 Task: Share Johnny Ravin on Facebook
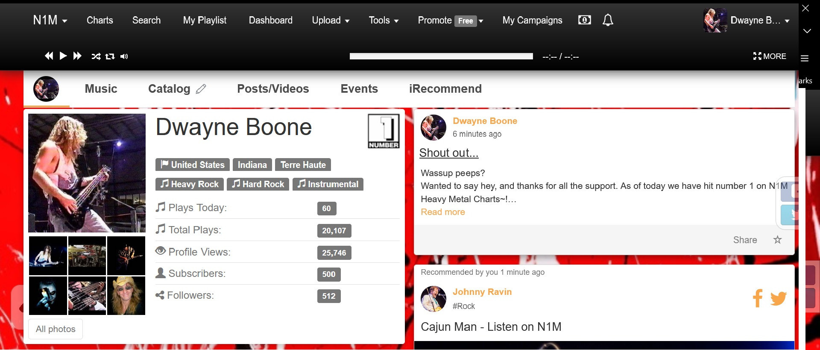tap(758, 298)
